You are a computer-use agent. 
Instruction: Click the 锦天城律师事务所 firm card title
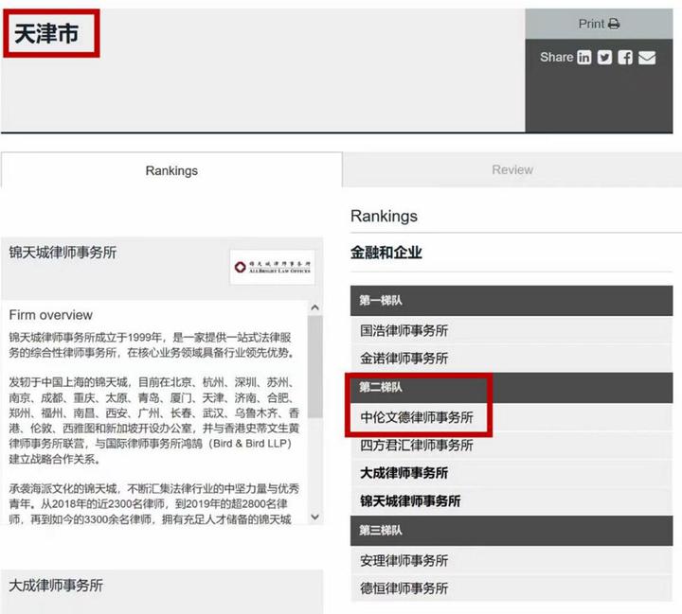[63, 252]
